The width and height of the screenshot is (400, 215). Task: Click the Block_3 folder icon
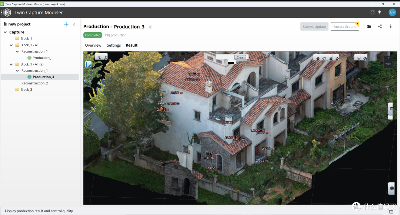tap(17, 90)
